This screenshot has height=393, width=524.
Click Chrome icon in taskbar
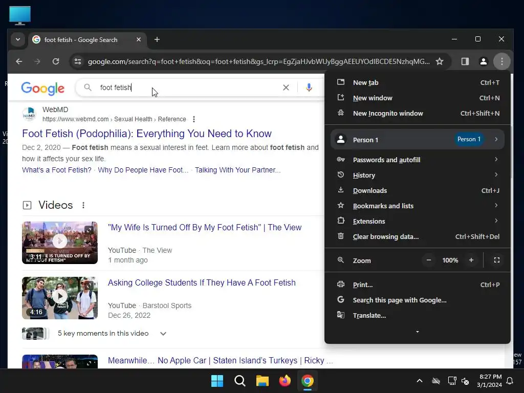coord(308,381)
